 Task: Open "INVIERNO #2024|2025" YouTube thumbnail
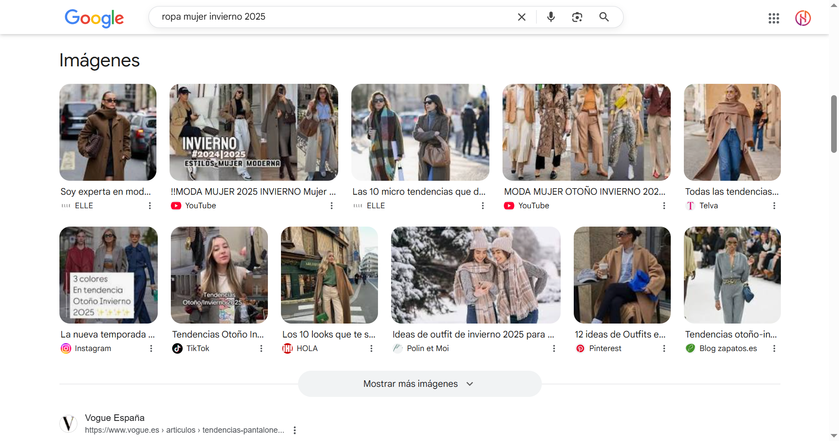point(254,132)
